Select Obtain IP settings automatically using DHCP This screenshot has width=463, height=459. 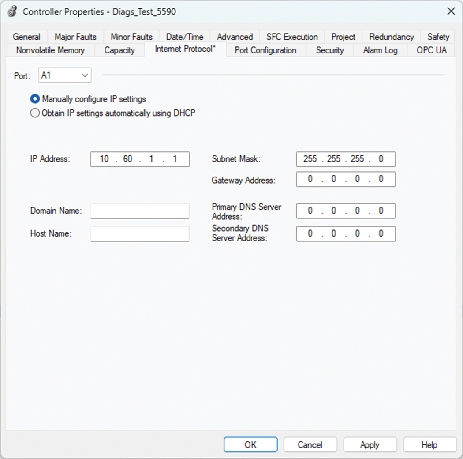click(35, 113)
